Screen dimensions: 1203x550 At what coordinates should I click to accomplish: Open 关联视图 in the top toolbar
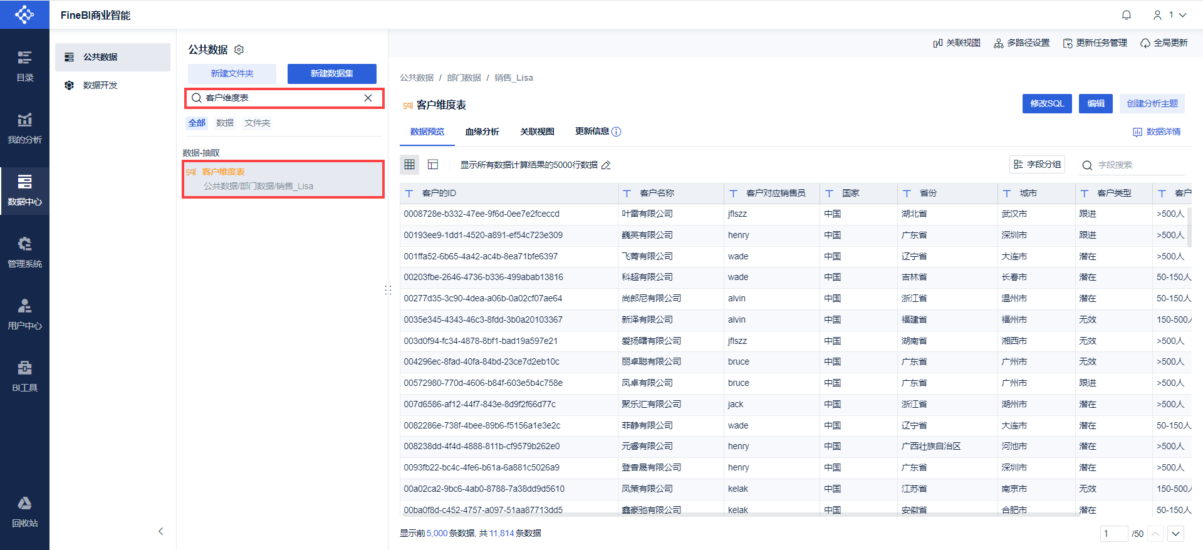tap(957, 43)
